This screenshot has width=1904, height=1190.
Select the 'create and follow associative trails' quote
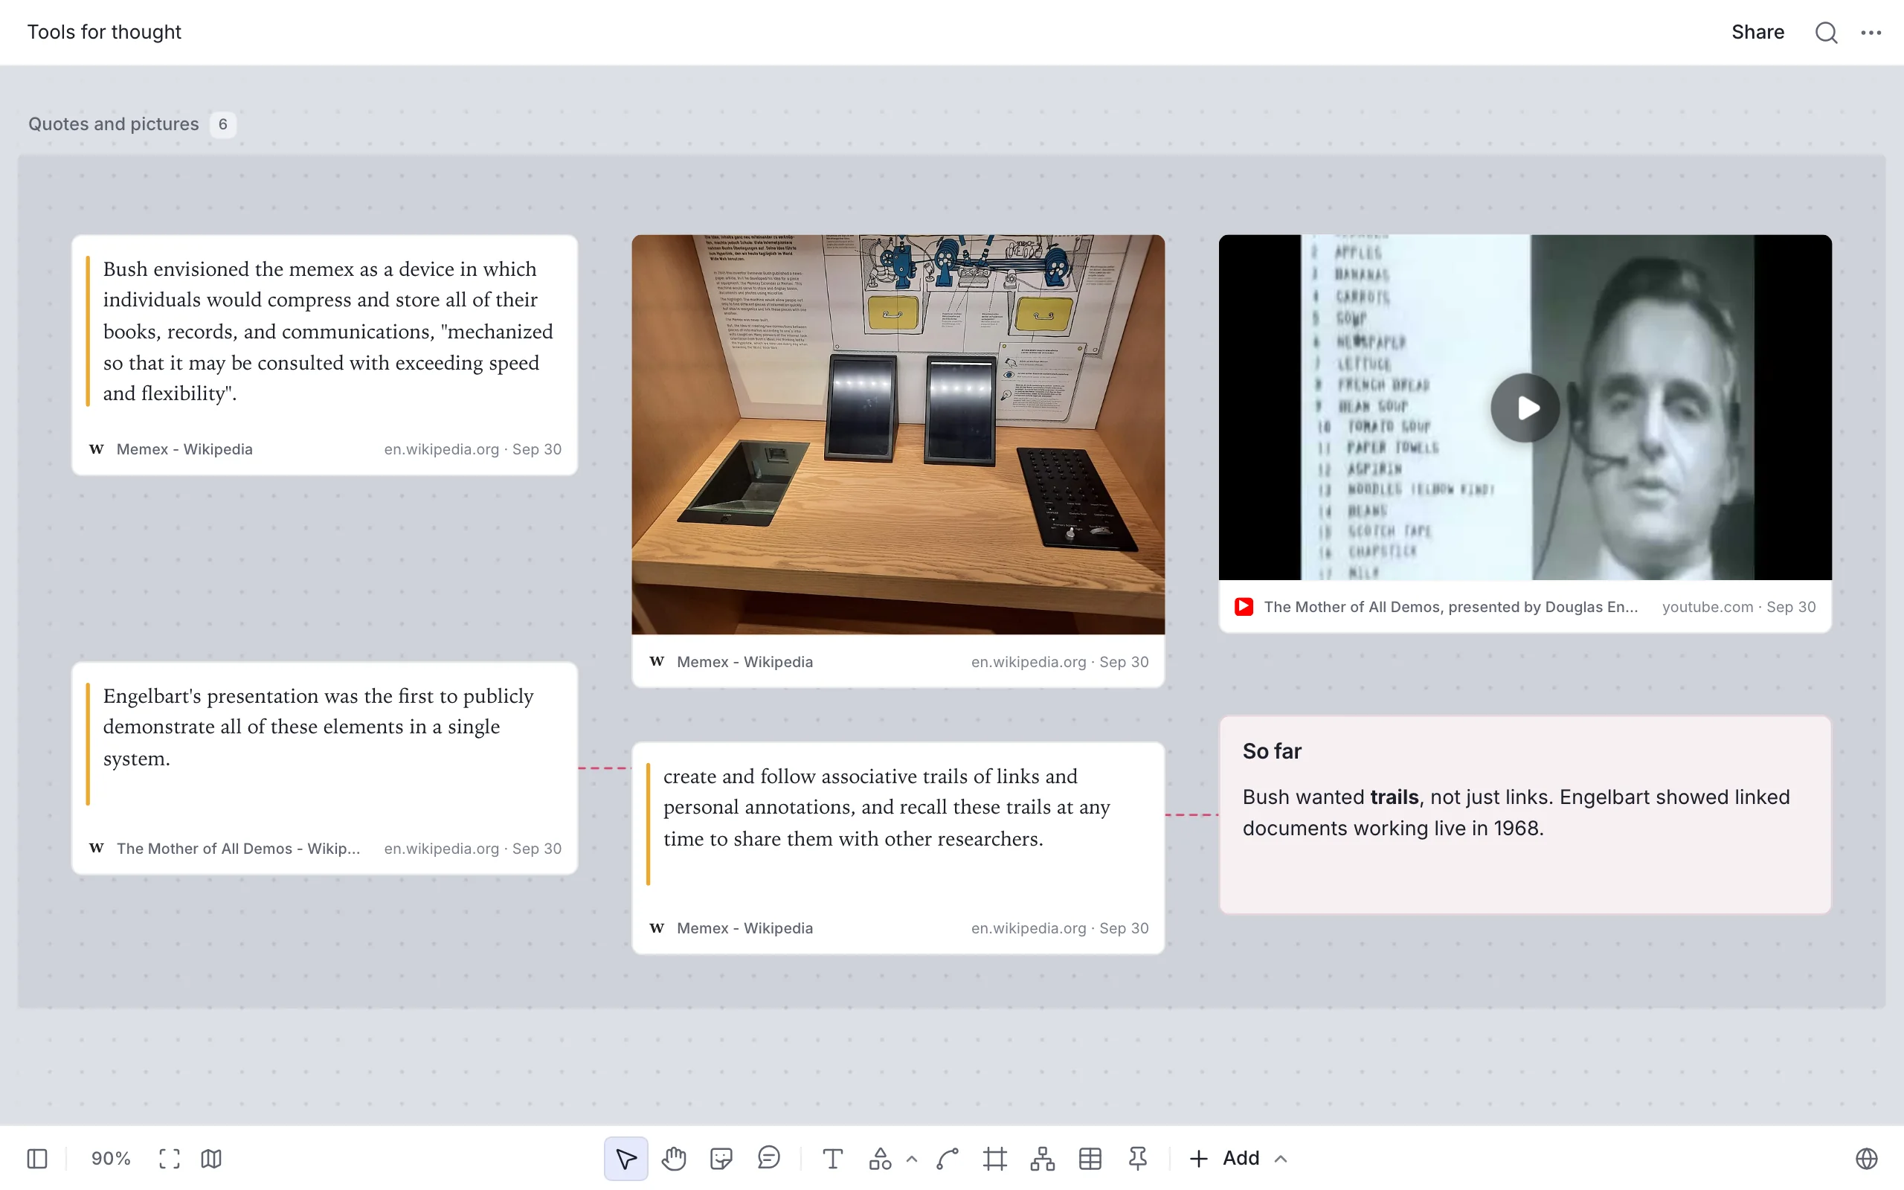tap(887, 808)
